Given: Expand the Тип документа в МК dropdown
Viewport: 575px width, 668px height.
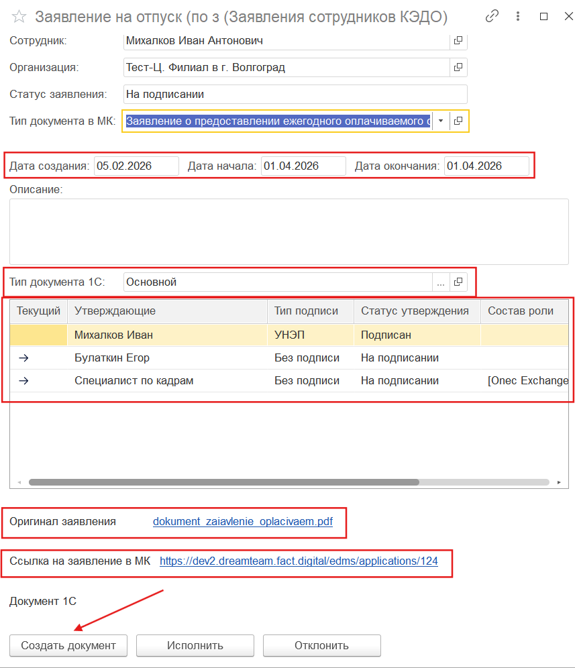Looking at the screenshot, I should [x=441, y=121].
